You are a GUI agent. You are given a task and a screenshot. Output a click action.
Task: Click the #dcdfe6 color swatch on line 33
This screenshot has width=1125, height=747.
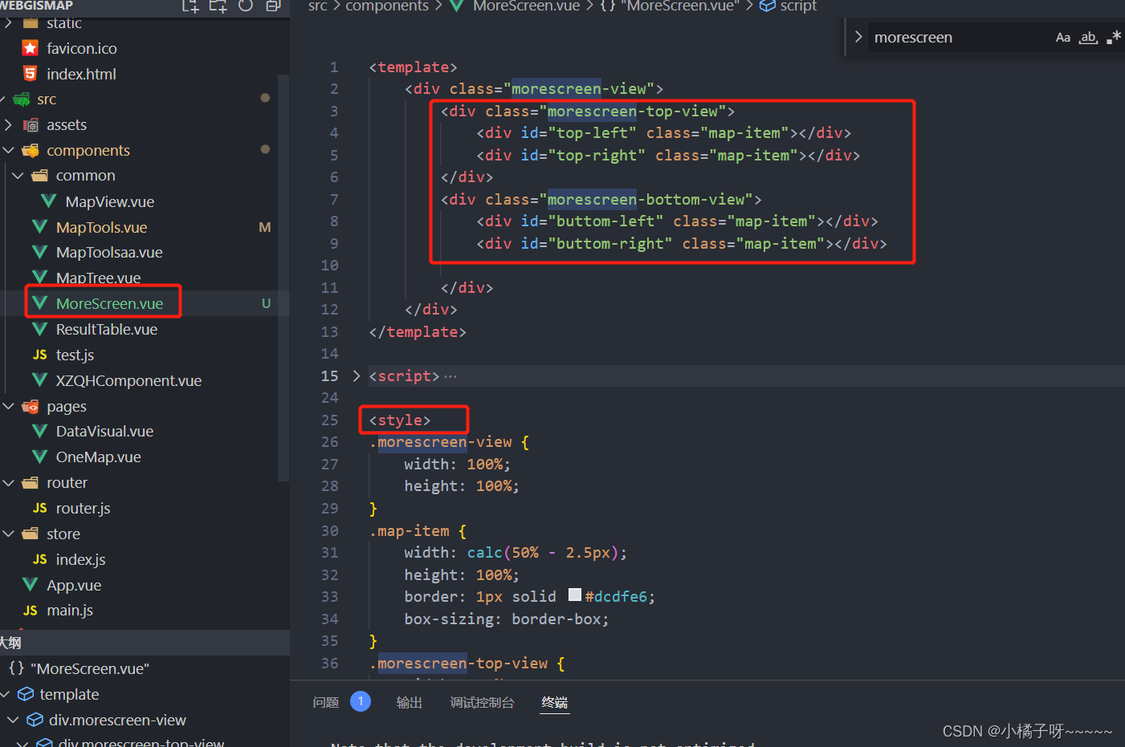575,595
